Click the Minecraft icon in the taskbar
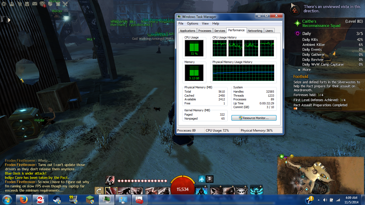365x205 pixels. [x=90, y=200]
